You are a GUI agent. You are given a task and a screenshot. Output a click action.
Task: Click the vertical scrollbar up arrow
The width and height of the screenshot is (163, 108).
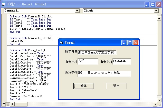pos(159,18)
